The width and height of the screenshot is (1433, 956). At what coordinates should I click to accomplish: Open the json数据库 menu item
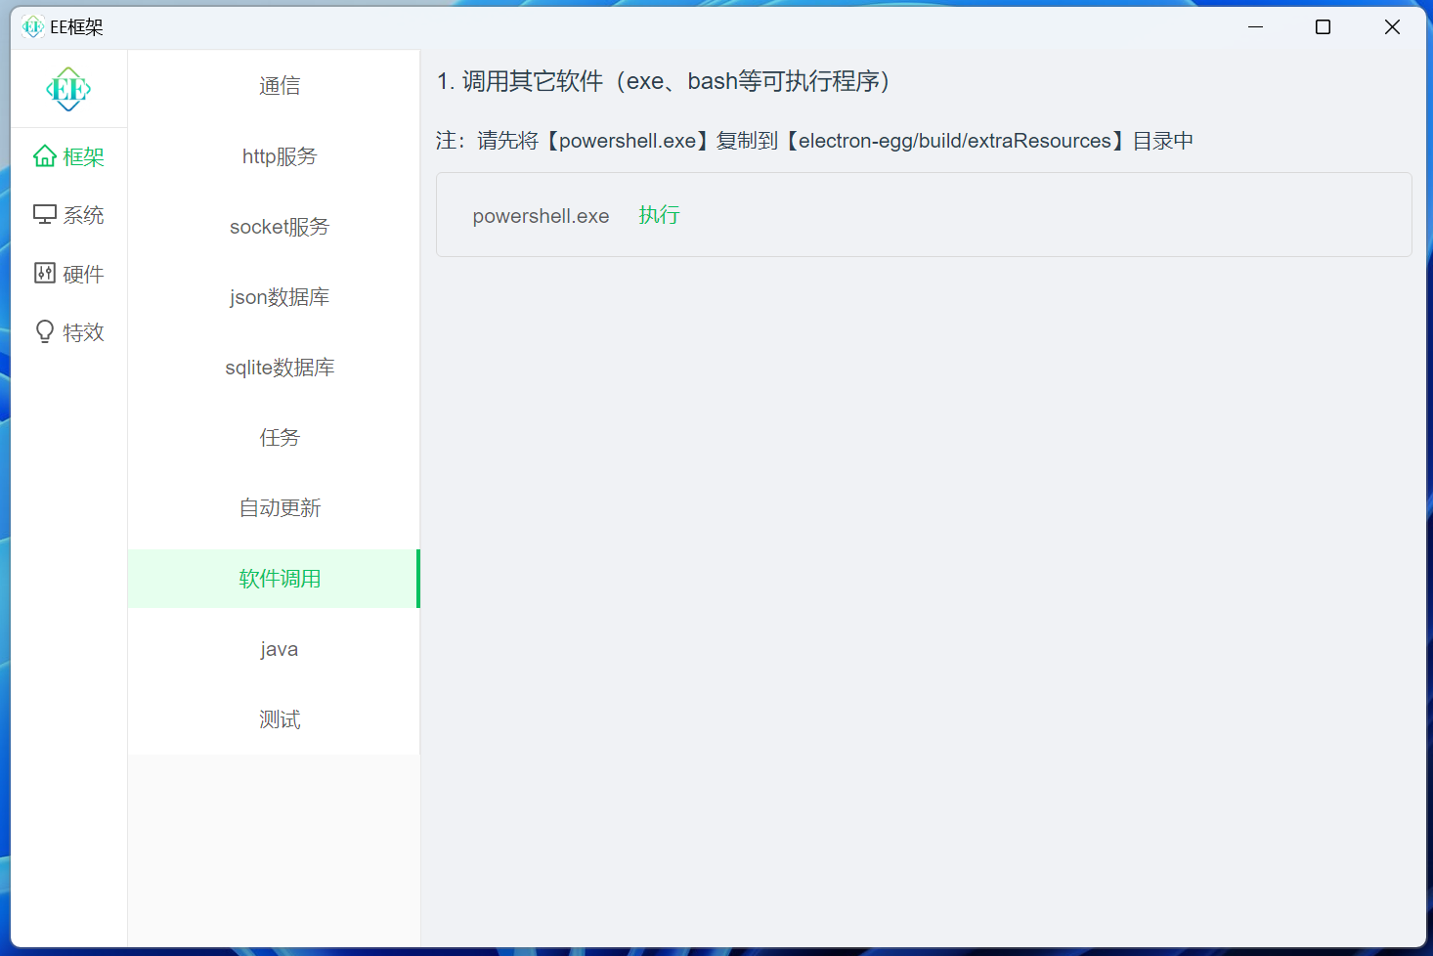coord(274,297)
